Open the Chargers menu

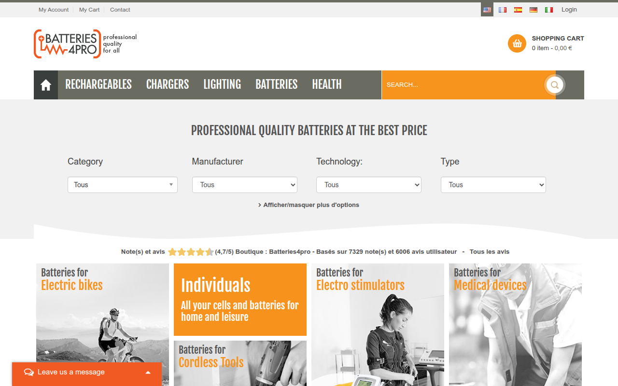click(x=168, y=84)
